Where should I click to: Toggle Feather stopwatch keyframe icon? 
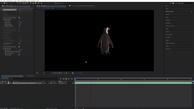5,21
